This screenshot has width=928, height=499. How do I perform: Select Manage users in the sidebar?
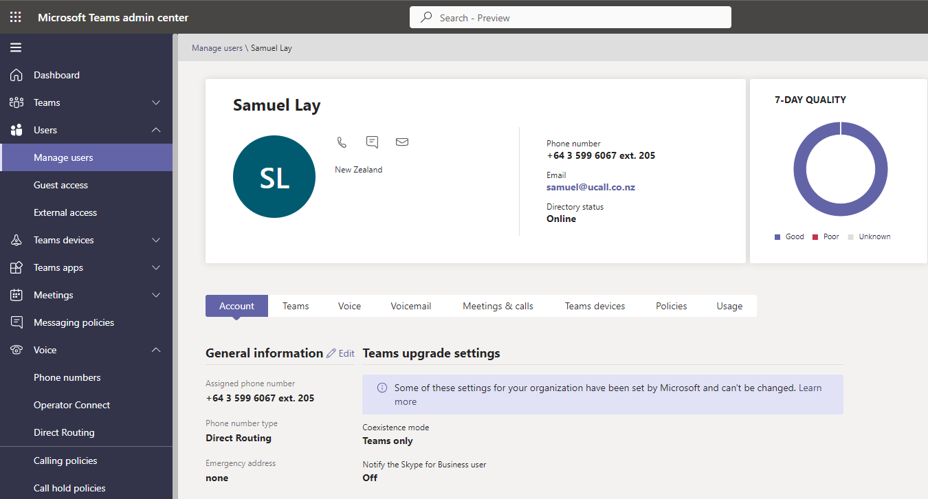[86, 157]
